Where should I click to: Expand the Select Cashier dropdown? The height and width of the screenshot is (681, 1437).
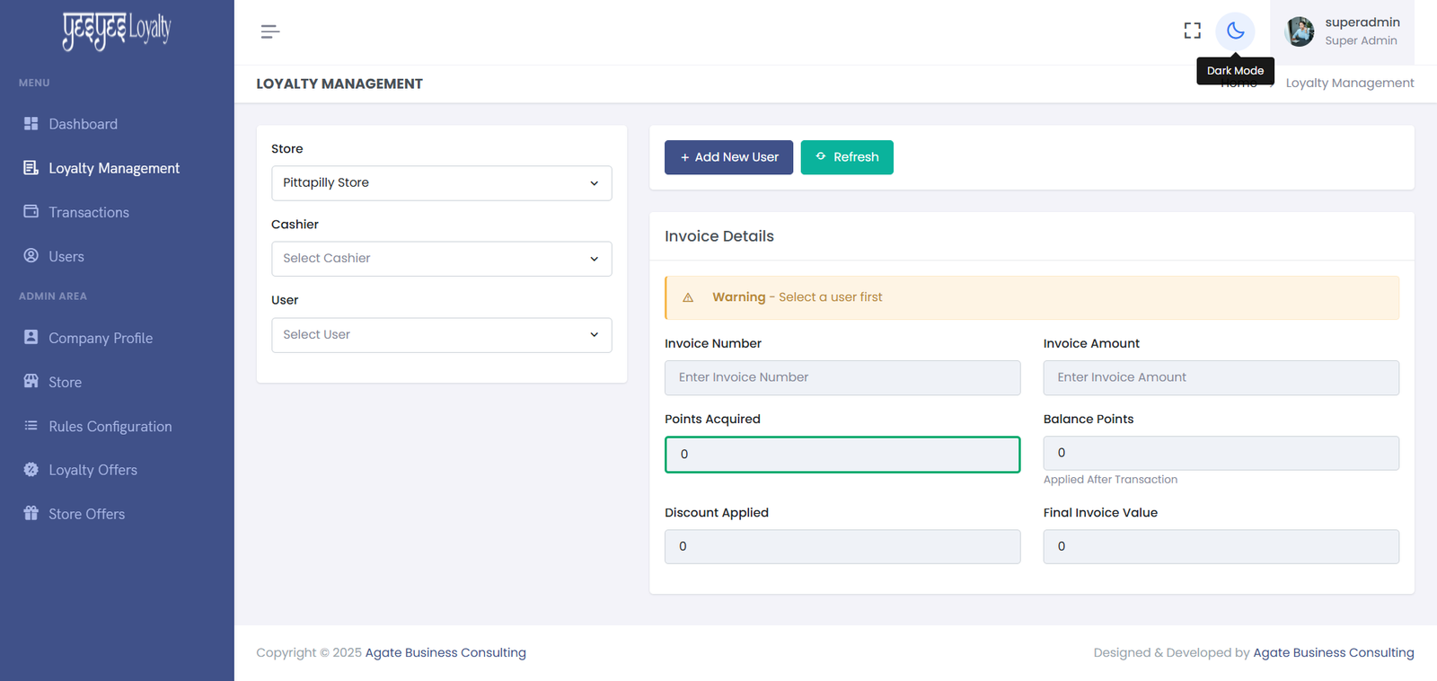pyautogui.click(x=441, y=259)
